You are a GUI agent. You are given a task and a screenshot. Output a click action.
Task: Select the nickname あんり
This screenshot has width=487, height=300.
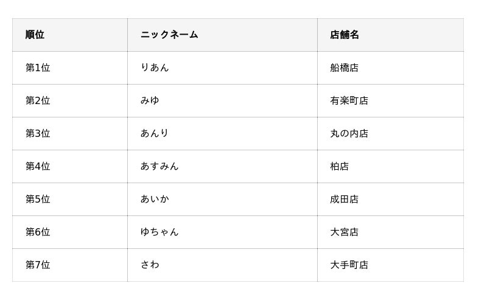(x=155, y=134)
